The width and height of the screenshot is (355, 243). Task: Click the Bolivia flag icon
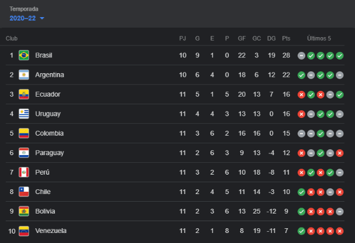pos(24,211)
